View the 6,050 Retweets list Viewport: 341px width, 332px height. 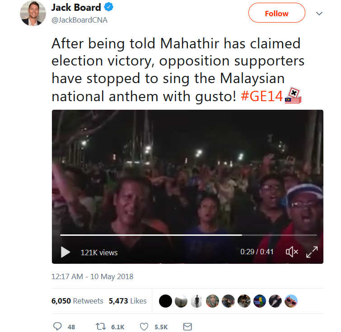pyautogui.click(x=77, y=301)
